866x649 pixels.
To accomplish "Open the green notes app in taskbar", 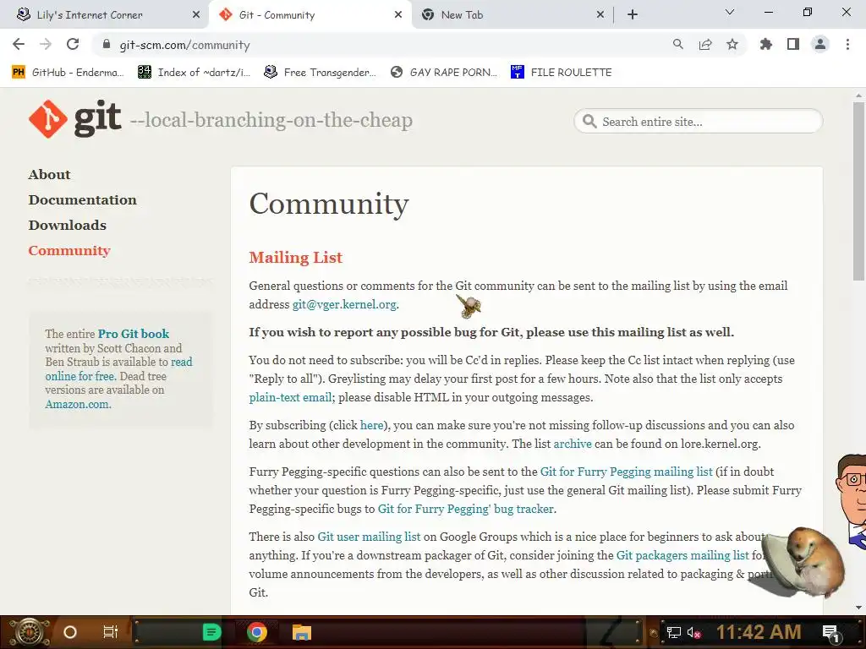I will point(211,632).
